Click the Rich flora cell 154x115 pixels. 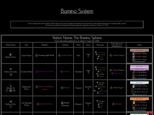(78, 55)
